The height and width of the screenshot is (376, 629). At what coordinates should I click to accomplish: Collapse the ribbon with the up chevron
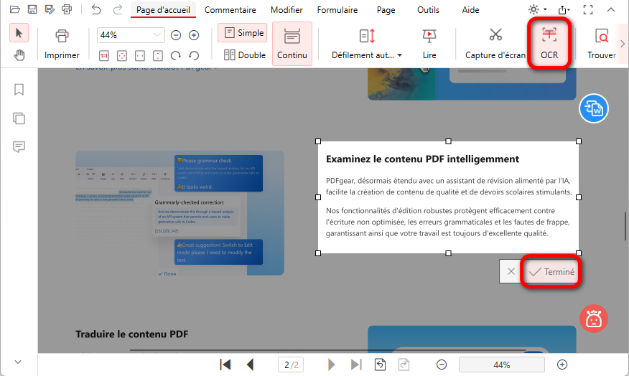pyautogui.click(x=610, y=9)
